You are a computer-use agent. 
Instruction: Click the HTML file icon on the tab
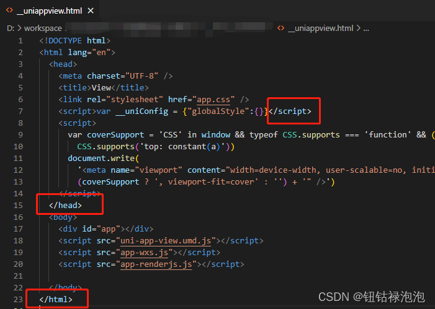(x=9, y=11)
